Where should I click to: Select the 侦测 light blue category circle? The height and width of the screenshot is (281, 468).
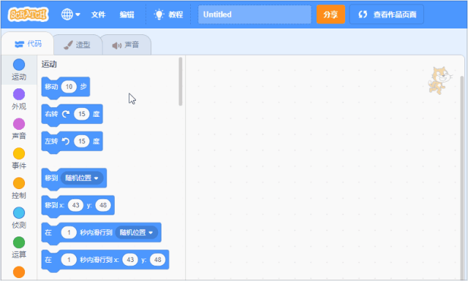tap(19, 213)
